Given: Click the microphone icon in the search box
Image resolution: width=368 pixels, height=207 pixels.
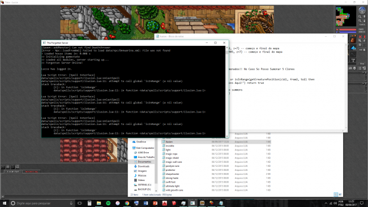Looking at the screenshot, I should tap(71, 203).
